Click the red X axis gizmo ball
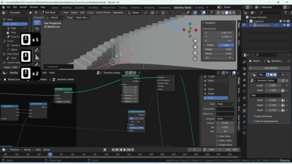 (196, 30)
